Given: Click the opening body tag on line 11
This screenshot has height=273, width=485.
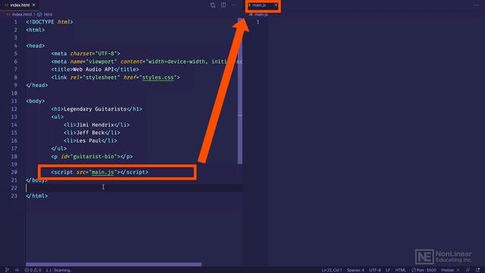Looking at the screenshot, I should pos(36,101).
